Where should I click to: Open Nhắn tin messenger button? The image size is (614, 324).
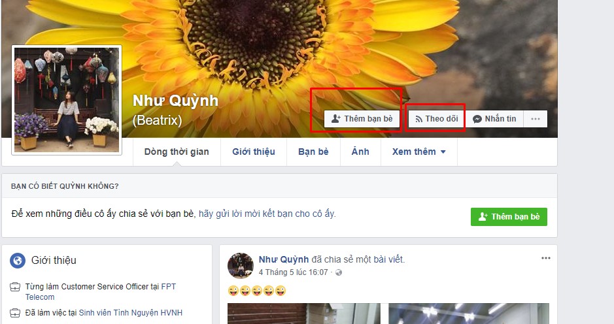(x=494, y=119)
